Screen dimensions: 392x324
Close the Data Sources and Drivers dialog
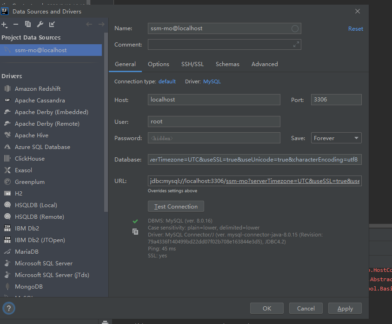pyautogui.click(x=358, y=11)
